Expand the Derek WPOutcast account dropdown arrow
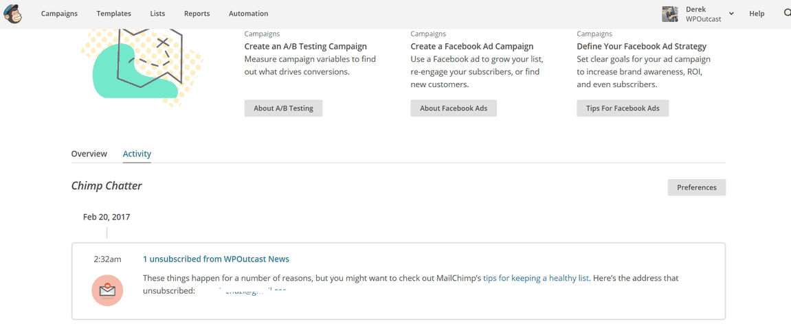The height and width of the screenshot is (326, 791). (731, 14)
